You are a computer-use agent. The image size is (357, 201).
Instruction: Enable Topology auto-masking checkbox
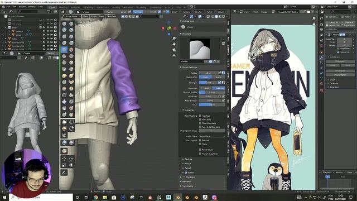coord(200,116)
